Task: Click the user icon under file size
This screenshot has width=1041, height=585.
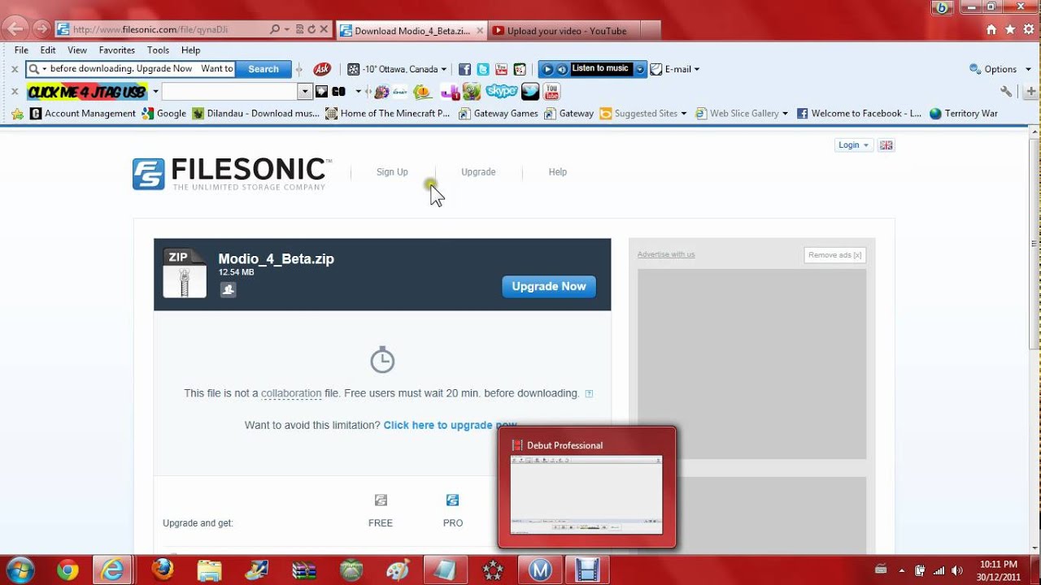Action: click(x=228, y=289)
